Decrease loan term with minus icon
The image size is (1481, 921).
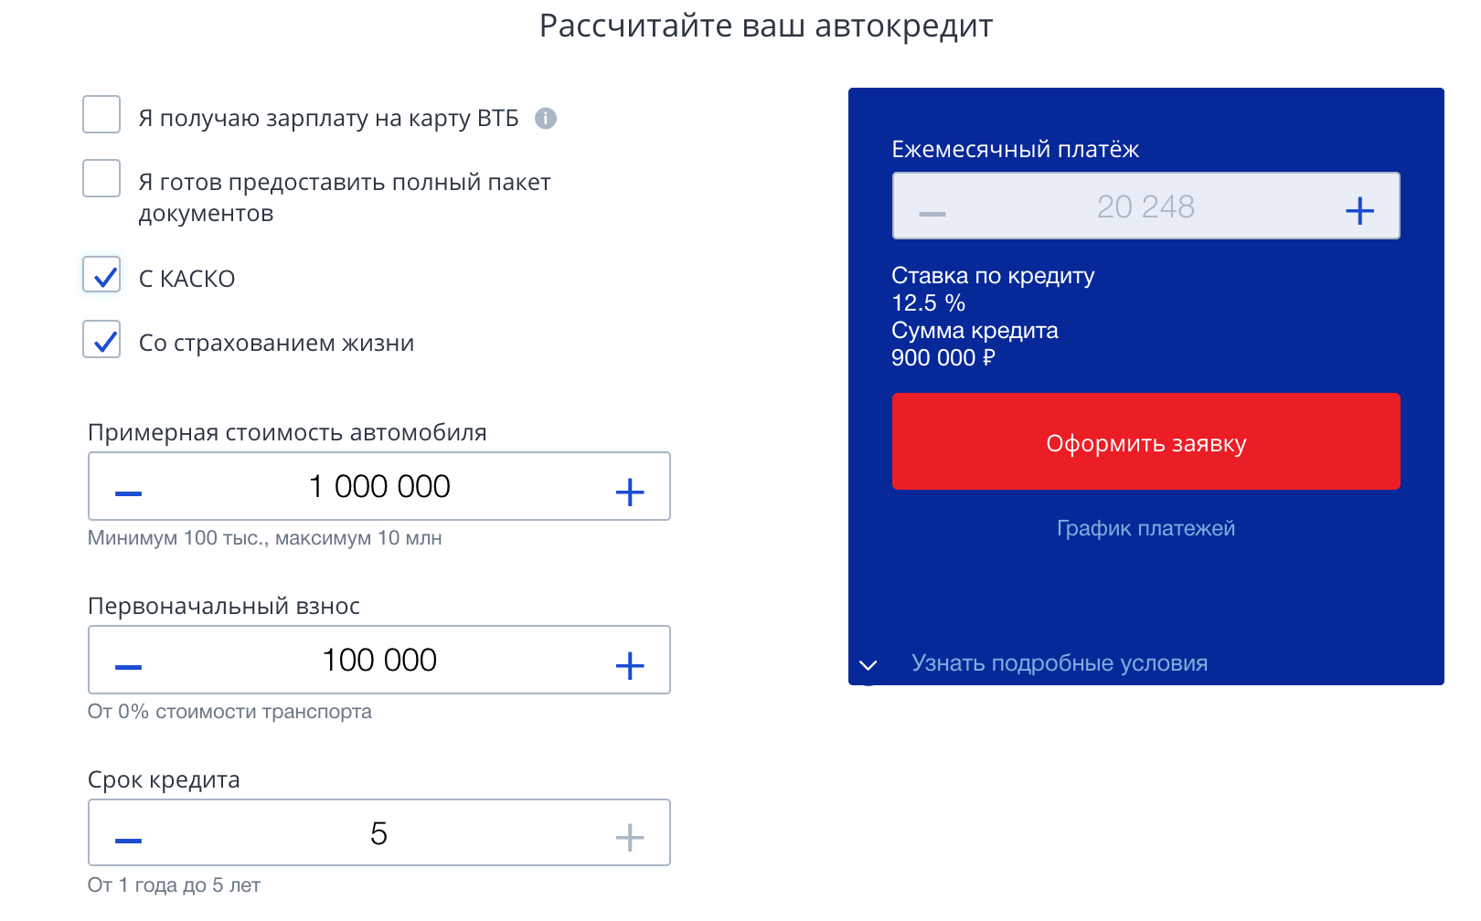129,839
